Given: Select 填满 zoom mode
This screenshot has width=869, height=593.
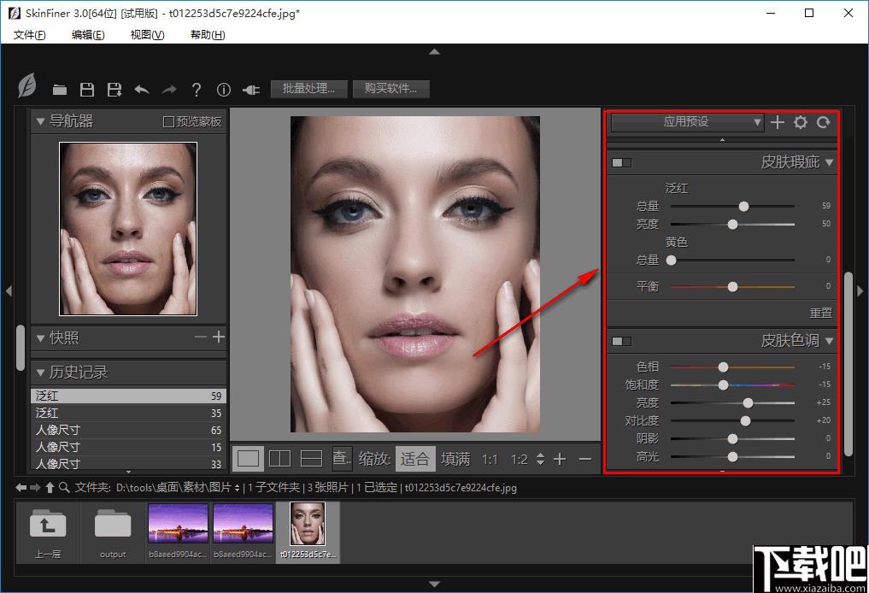Looking at the screenshot, I should pyautogui.click(x=455, y=459).
